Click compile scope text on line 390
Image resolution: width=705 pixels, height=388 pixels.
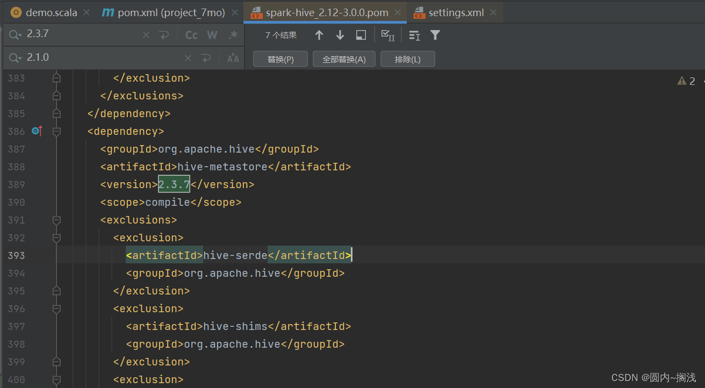(x=168, y=202)
